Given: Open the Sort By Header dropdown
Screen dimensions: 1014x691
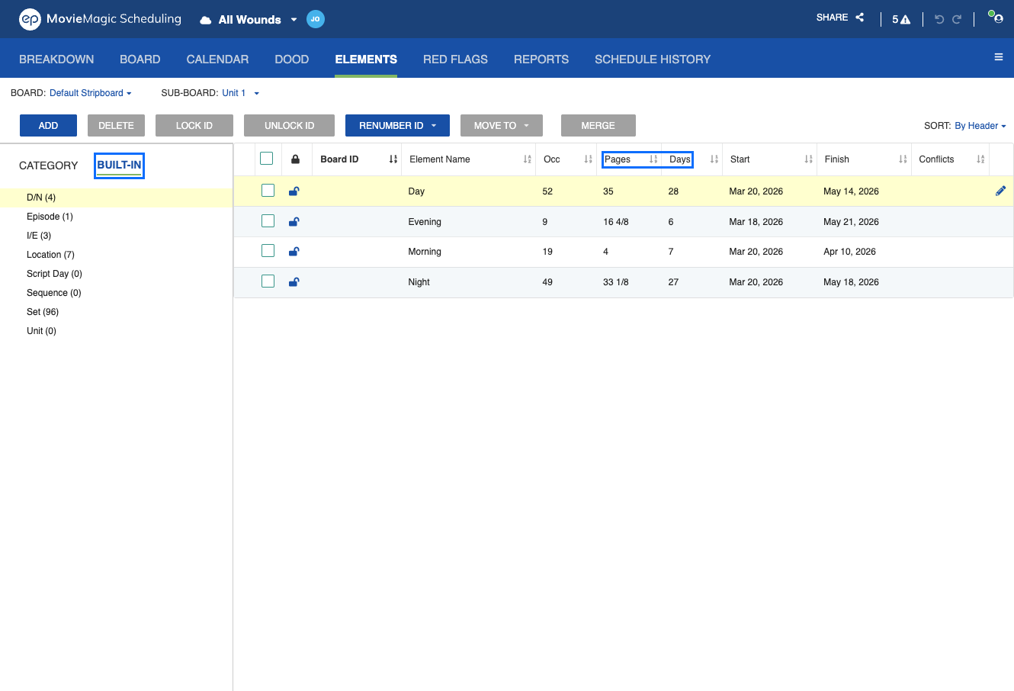Looking at the screenshot, I should [980, 126].
